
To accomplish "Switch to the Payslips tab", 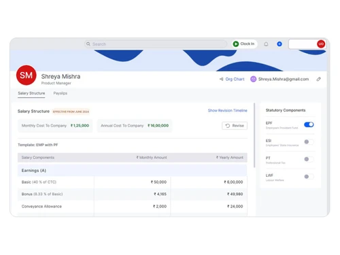I will 61,93.
